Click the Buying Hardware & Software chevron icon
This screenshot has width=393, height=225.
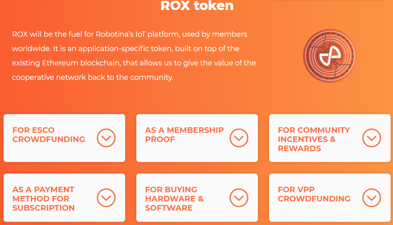tap(239, 198)
